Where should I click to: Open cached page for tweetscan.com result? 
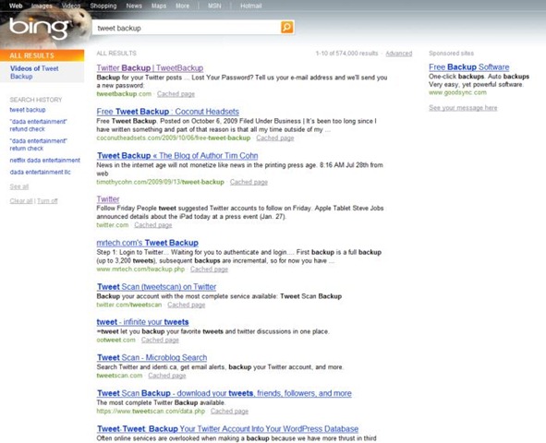[x=167, y=376]
